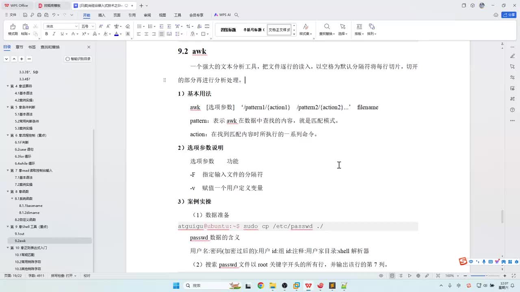520x292 pixels.
Task: Switch to the Review (审阅) ribbon tab
Action: [x=147, y=15]
